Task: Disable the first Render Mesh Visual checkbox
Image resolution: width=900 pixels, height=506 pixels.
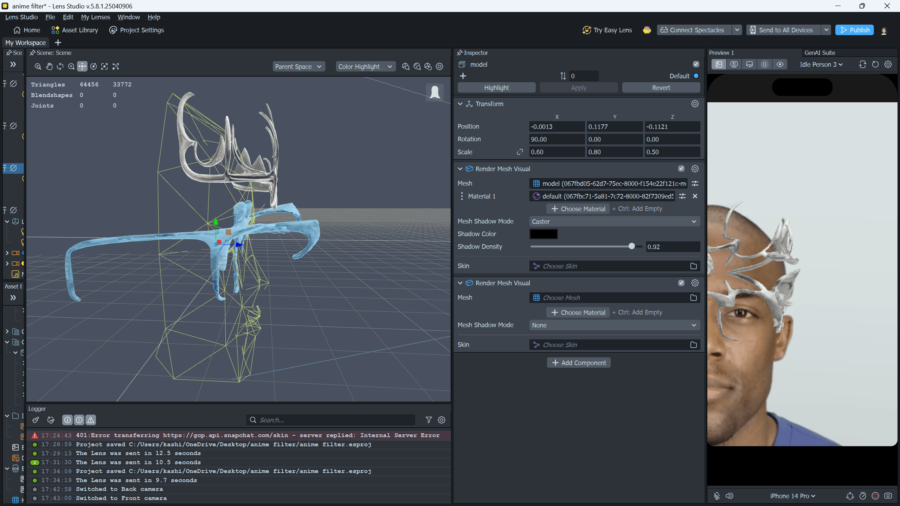Action: point(681,169)
